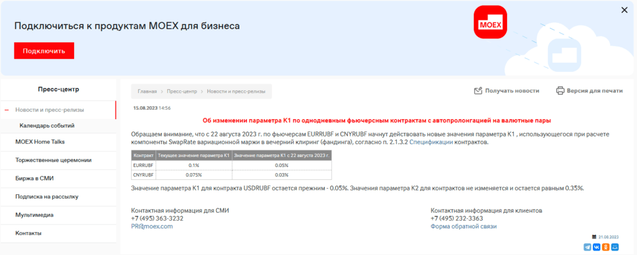
Task: Click the Пресс-центр sidebar heading
Action: 58,89
